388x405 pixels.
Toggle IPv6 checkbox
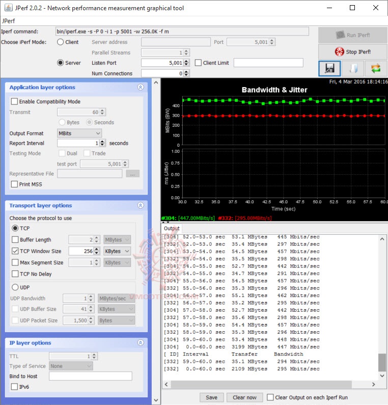click(14, 387)
